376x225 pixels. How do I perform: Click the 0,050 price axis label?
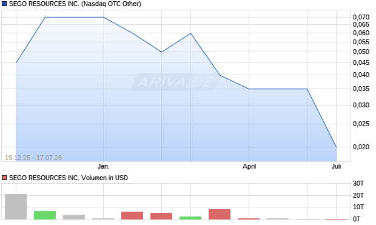(361, 52)
